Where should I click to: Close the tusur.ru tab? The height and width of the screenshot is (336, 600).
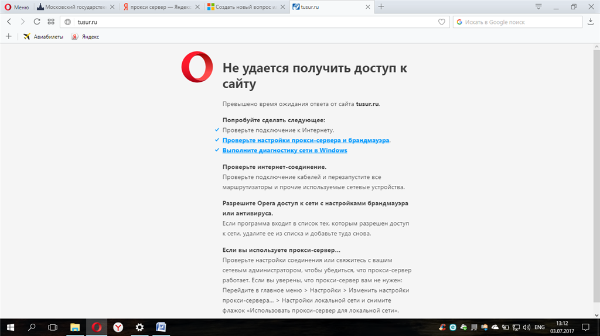click(x=368, y=7)
